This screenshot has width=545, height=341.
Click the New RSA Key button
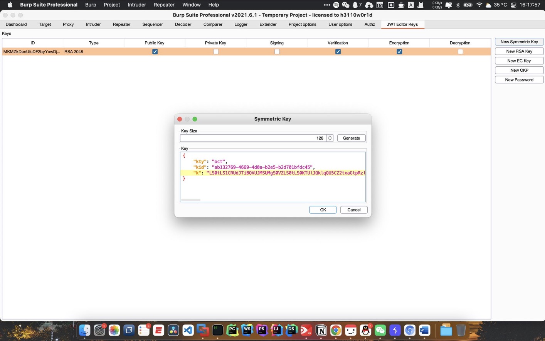pos(519,51)
